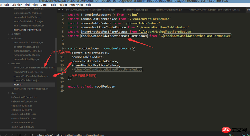The height and width of the screenshot is (136, 250).
Task: Click the sidebar vertical scrollbar thumb
Action: point(56,51)
